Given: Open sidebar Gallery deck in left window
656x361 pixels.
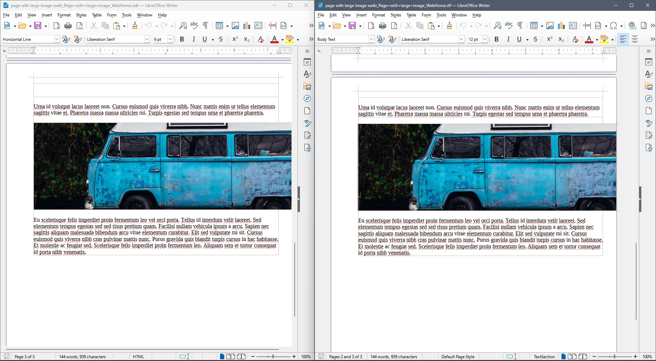Looking at the screenshot, I should click(x=307, y=87).
